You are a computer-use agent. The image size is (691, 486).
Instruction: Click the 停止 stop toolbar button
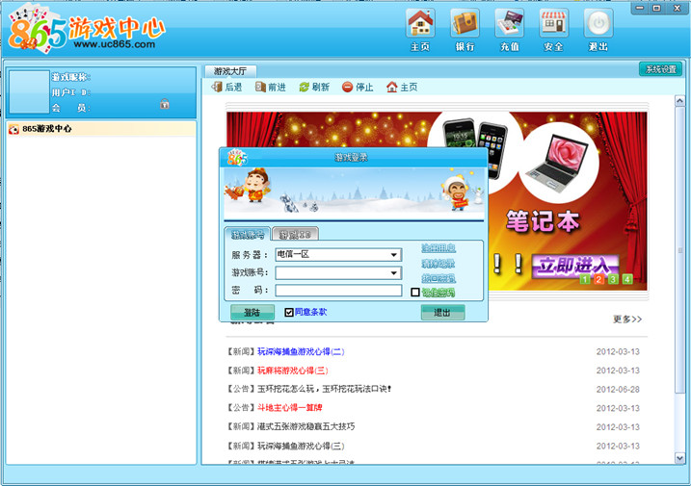358,88
